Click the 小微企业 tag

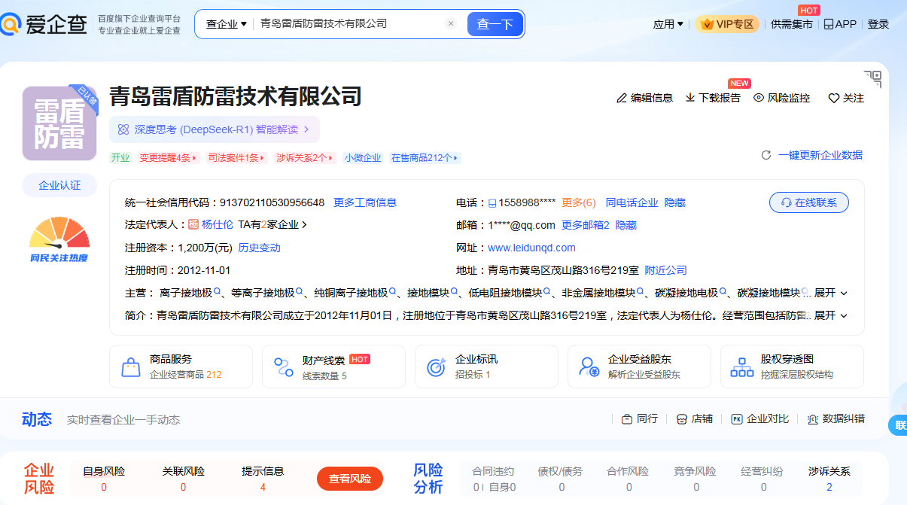pyautogui.click(x=363, y=158)
